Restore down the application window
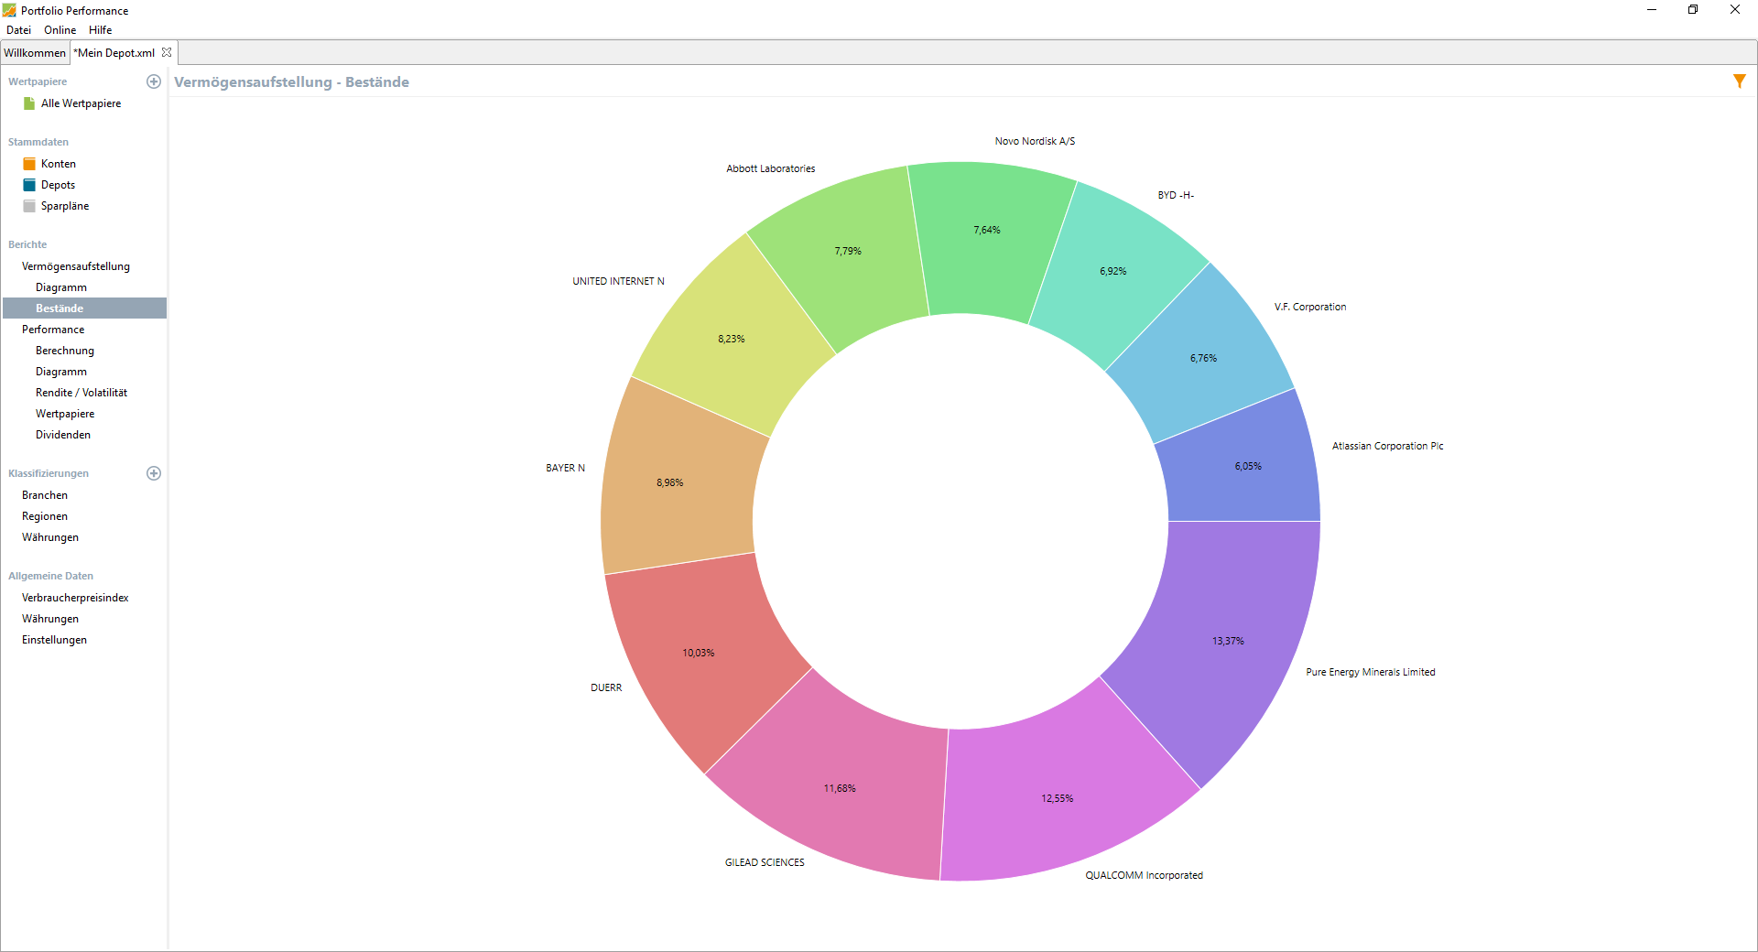1758x952 pixels. 1693,10
